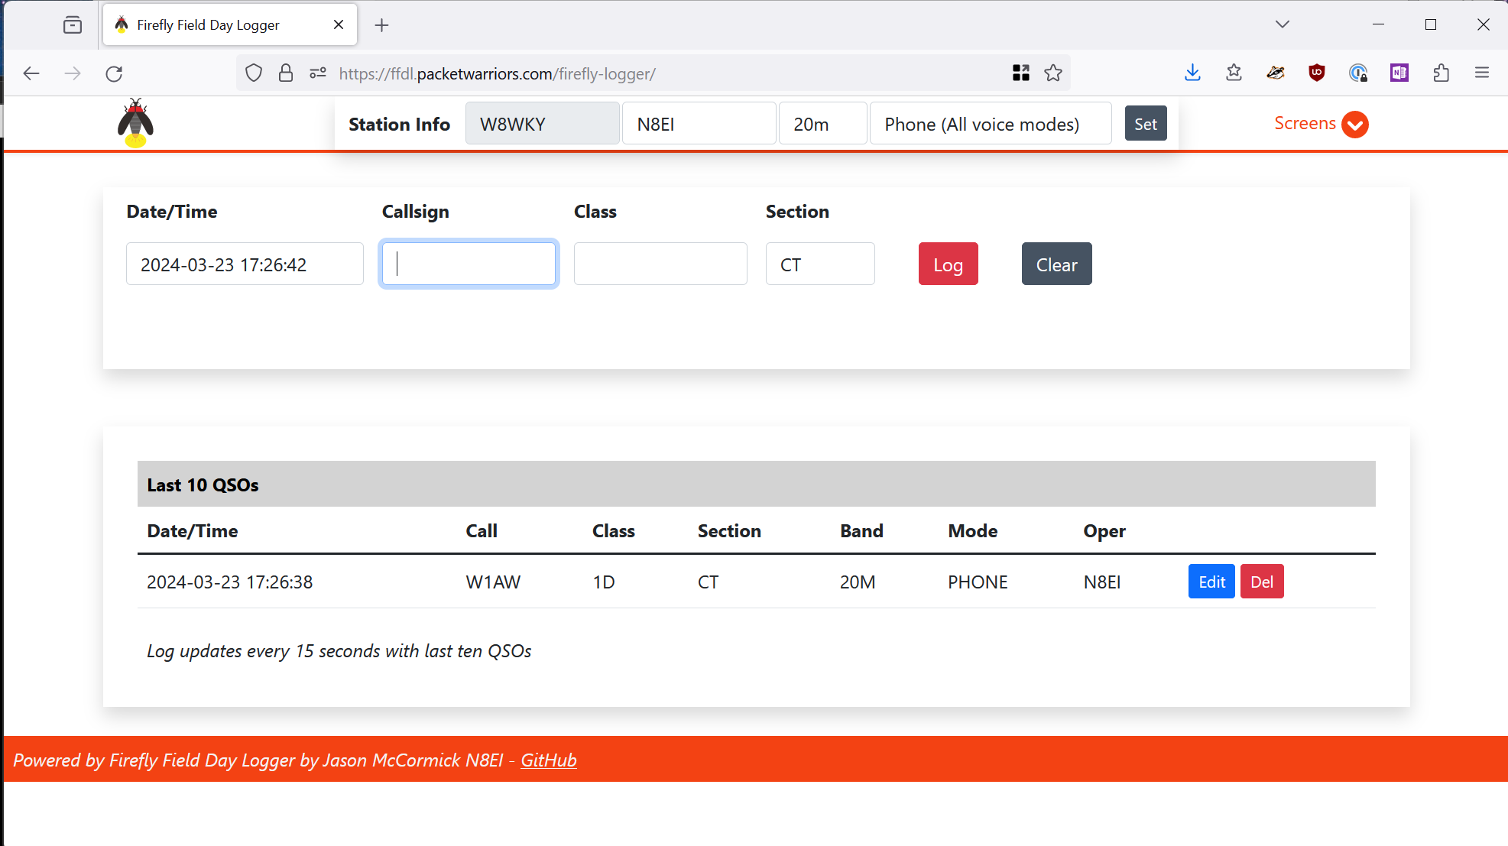Reload the current page
This screenshot has width=1508, height=846.
pyautogui.click(x=114, y=73)
